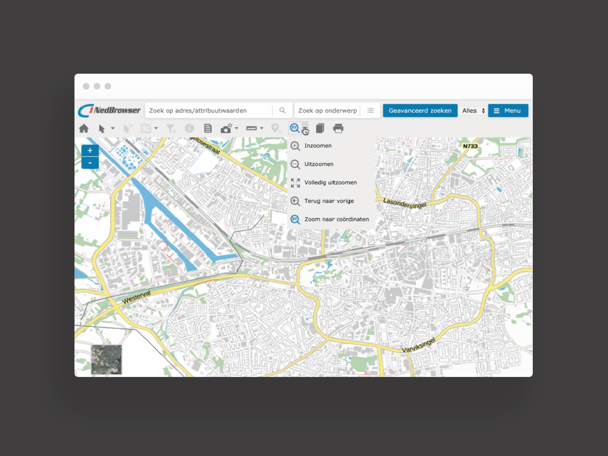This screenshot has height=456, width=608.
Task: Print the map with printer icon
Action: [x=338, y=128]
